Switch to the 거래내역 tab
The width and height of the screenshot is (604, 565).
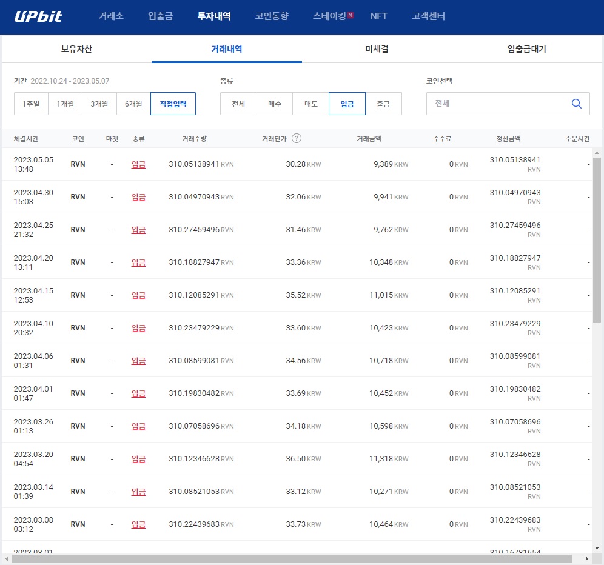(x=227, y=49)
